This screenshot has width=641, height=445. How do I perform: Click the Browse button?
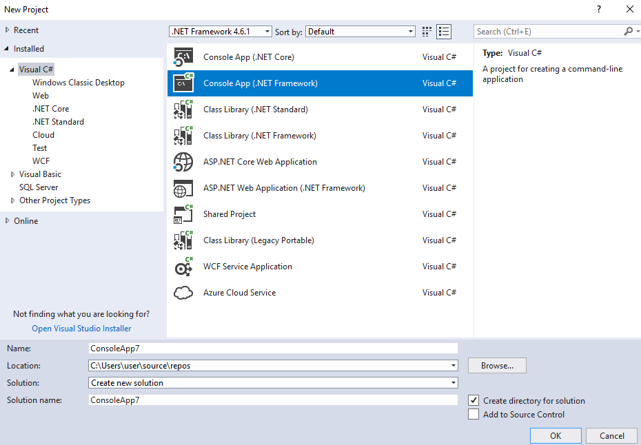click(x=496, y=365)
